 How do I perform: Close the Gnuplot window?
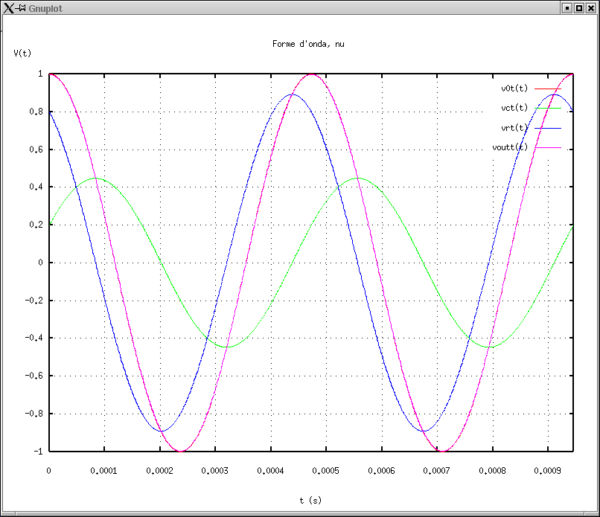tap(591, 7)
